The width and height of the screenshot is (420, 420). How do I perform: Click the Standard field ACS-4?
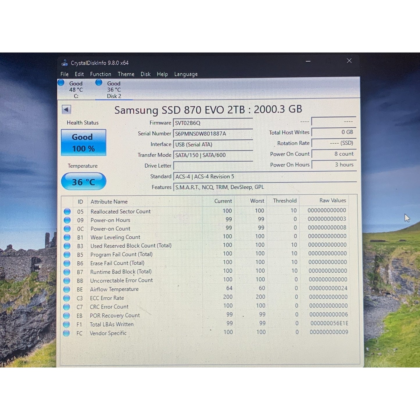pos(265,176)
